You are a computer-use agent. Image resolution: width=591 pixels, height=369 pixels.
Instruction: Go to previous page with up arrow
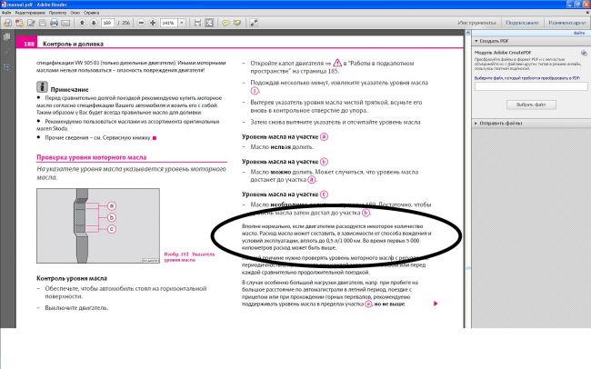82,23
